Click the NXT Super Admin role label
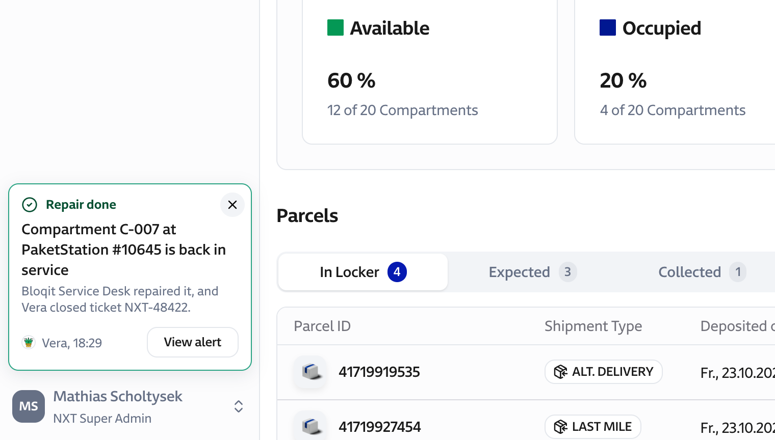This screenshot has height=440, width=775. tap(102, 418)
